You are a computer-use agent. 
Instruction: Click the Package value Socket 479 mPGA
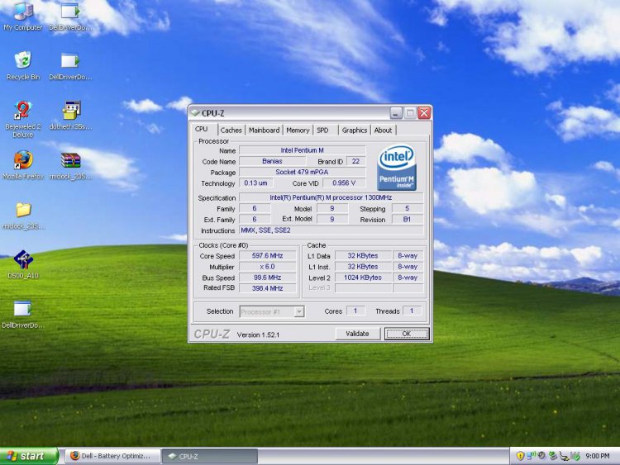point(302,172)
